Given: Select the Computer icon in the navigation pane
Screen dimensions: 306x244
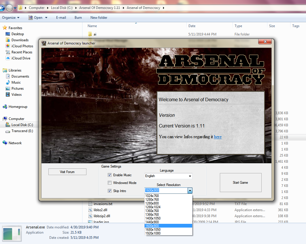Looking at the screenshot, I should (5, 119).
